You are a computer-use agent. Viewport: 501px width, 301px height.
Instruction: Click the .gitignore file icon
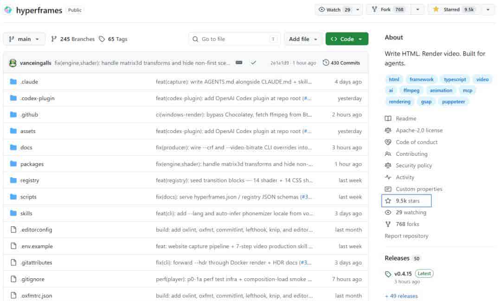coord(13,279)
